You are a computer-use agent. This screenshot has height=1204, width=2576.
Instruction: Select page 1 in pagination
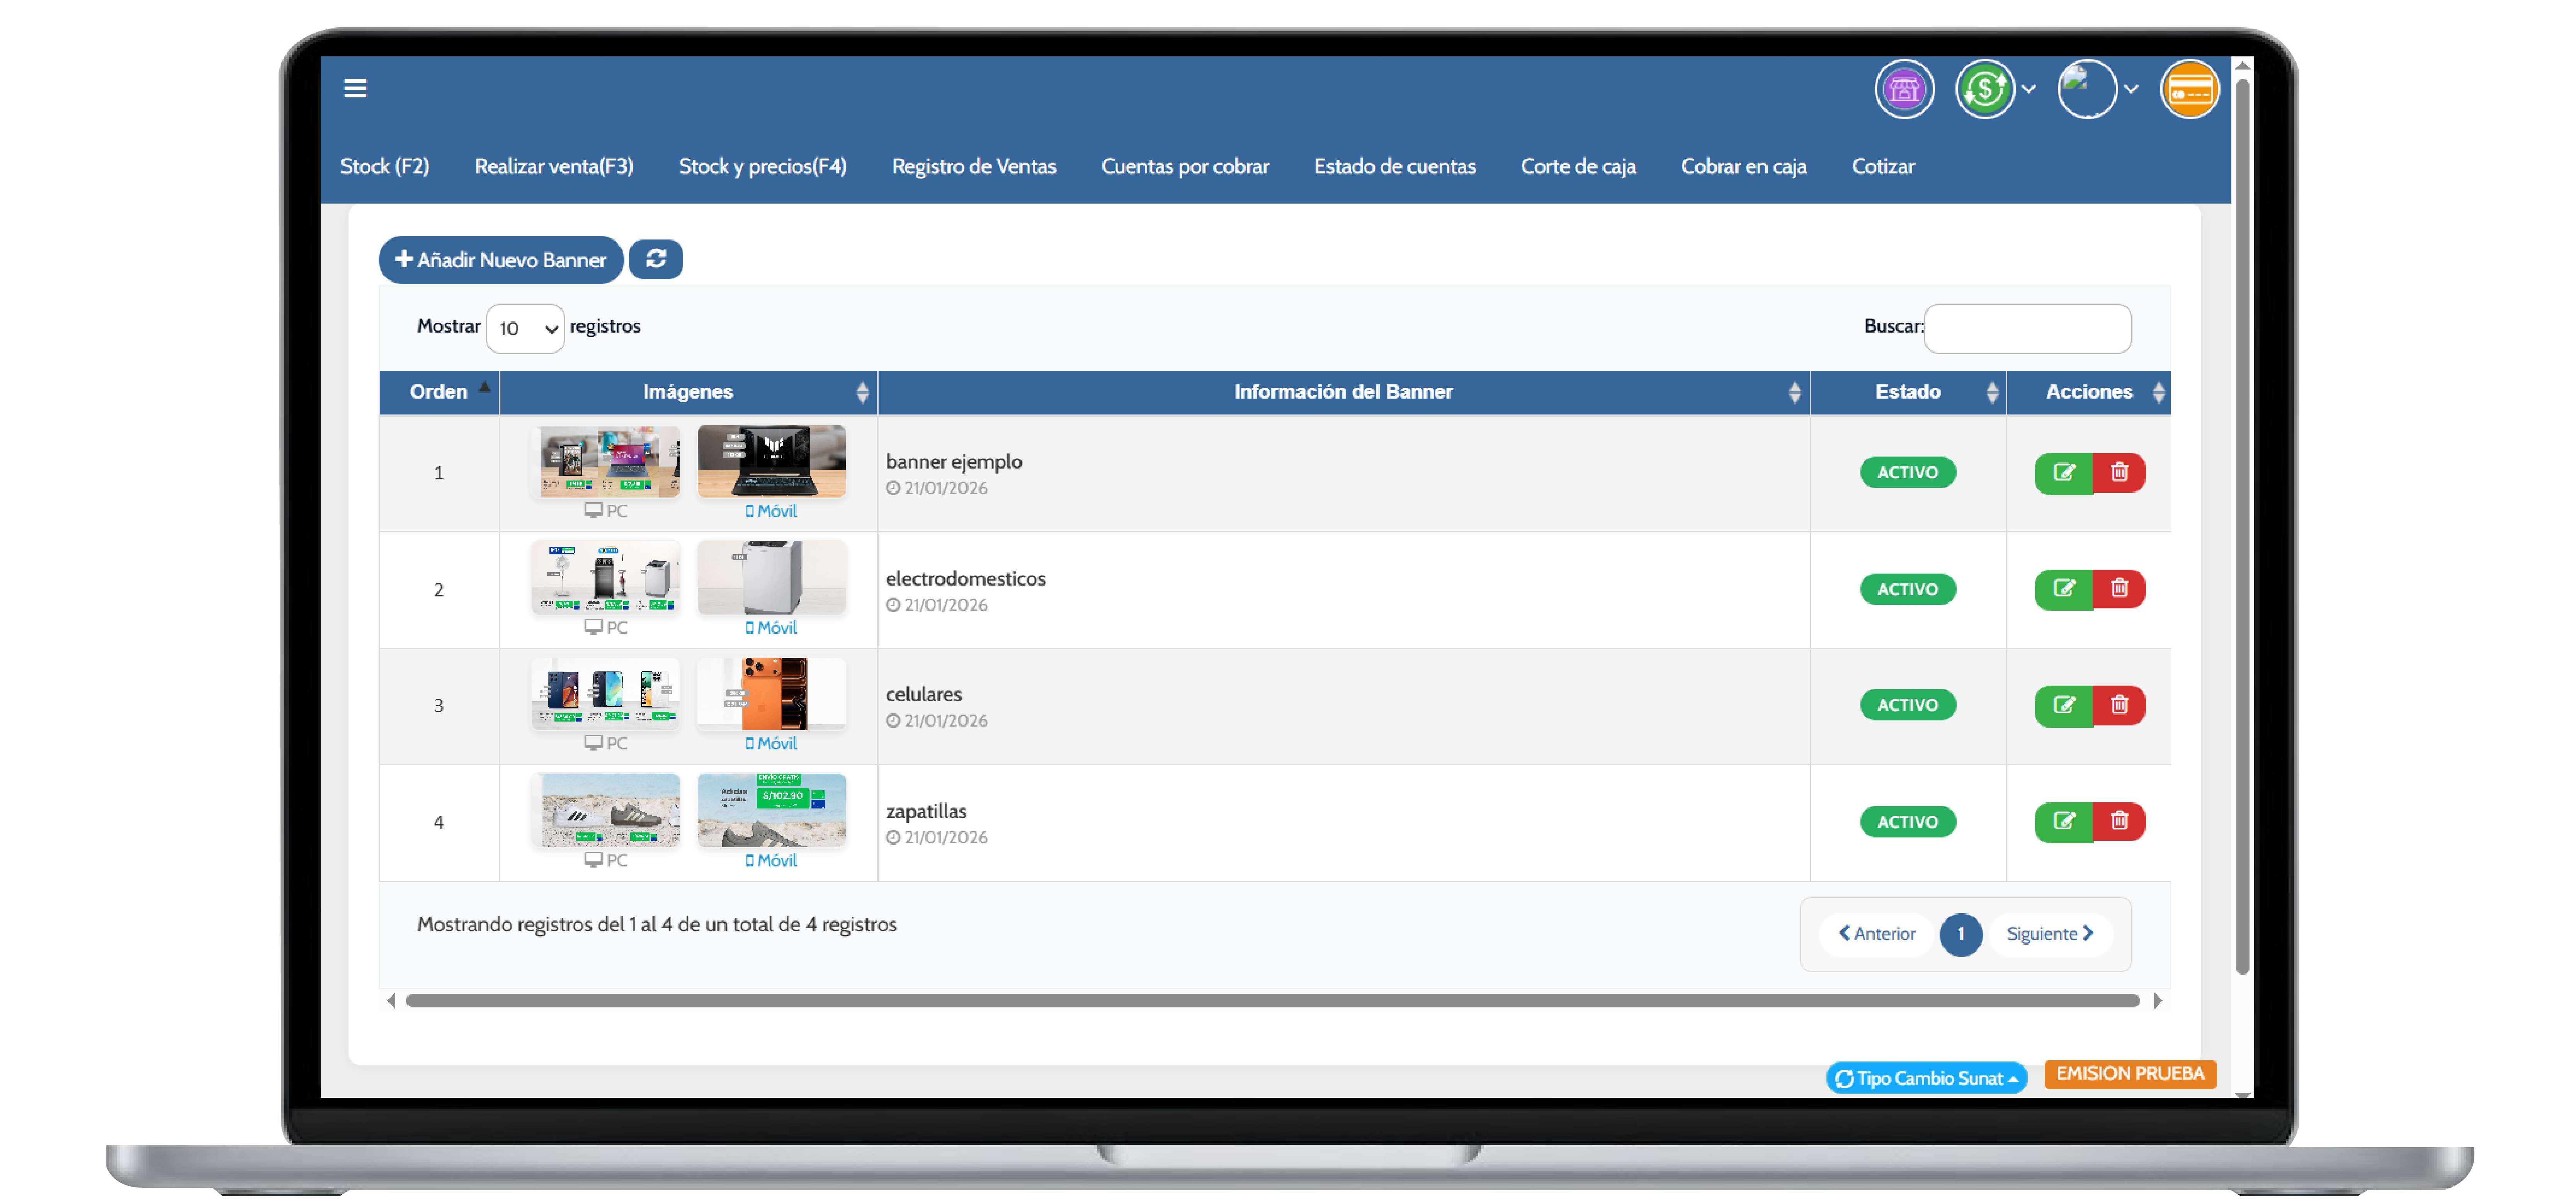(1960, 934)
